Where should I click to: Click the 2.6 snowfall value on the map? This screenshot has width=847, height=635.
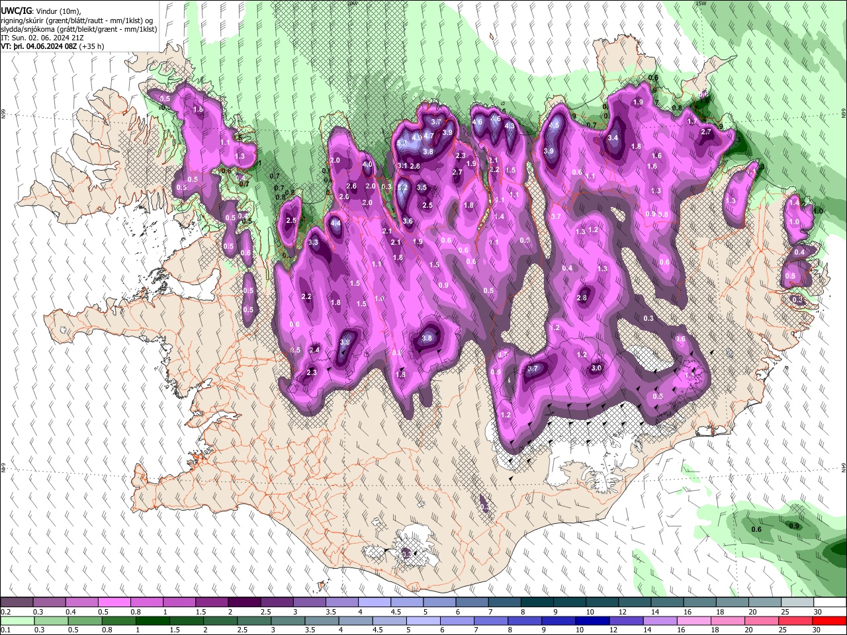point(351,187)
